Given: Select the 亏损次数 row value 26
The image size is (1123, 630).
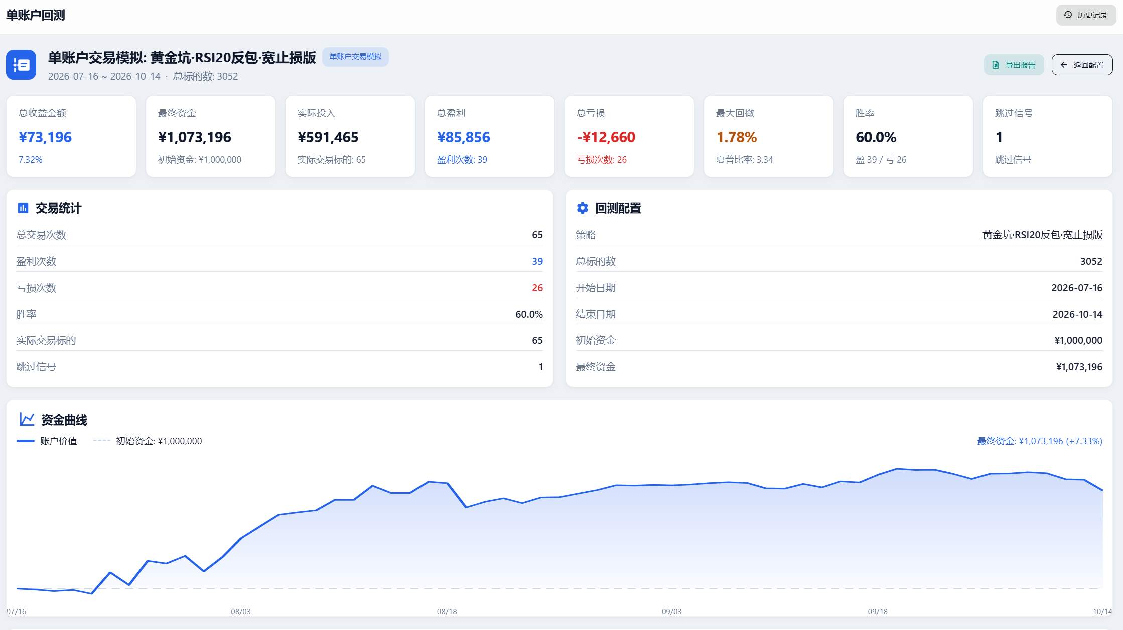Looking at the screenshot, I should 537,288.
